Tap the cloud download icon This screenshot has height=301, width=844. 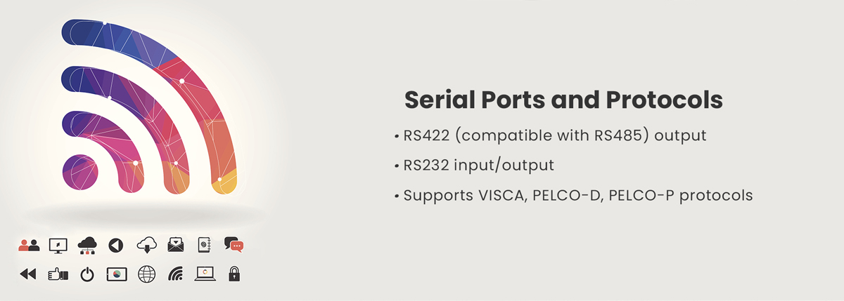point(146,245)
